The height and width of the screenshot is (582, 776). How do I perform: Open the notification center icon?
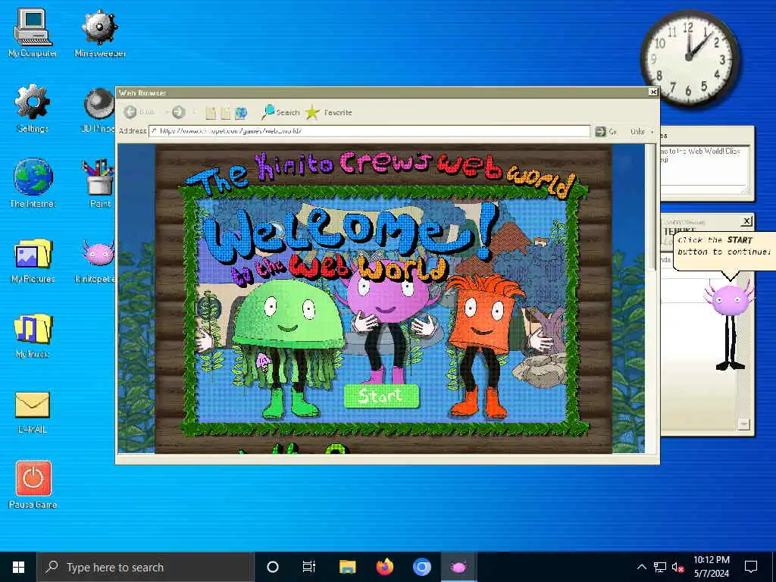(751, 567)
